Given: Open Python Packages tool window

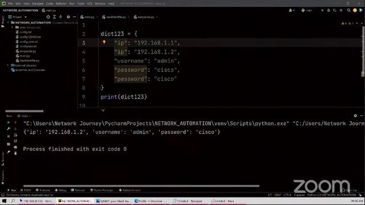Looking at the screenshot, I should click(102, 190).
